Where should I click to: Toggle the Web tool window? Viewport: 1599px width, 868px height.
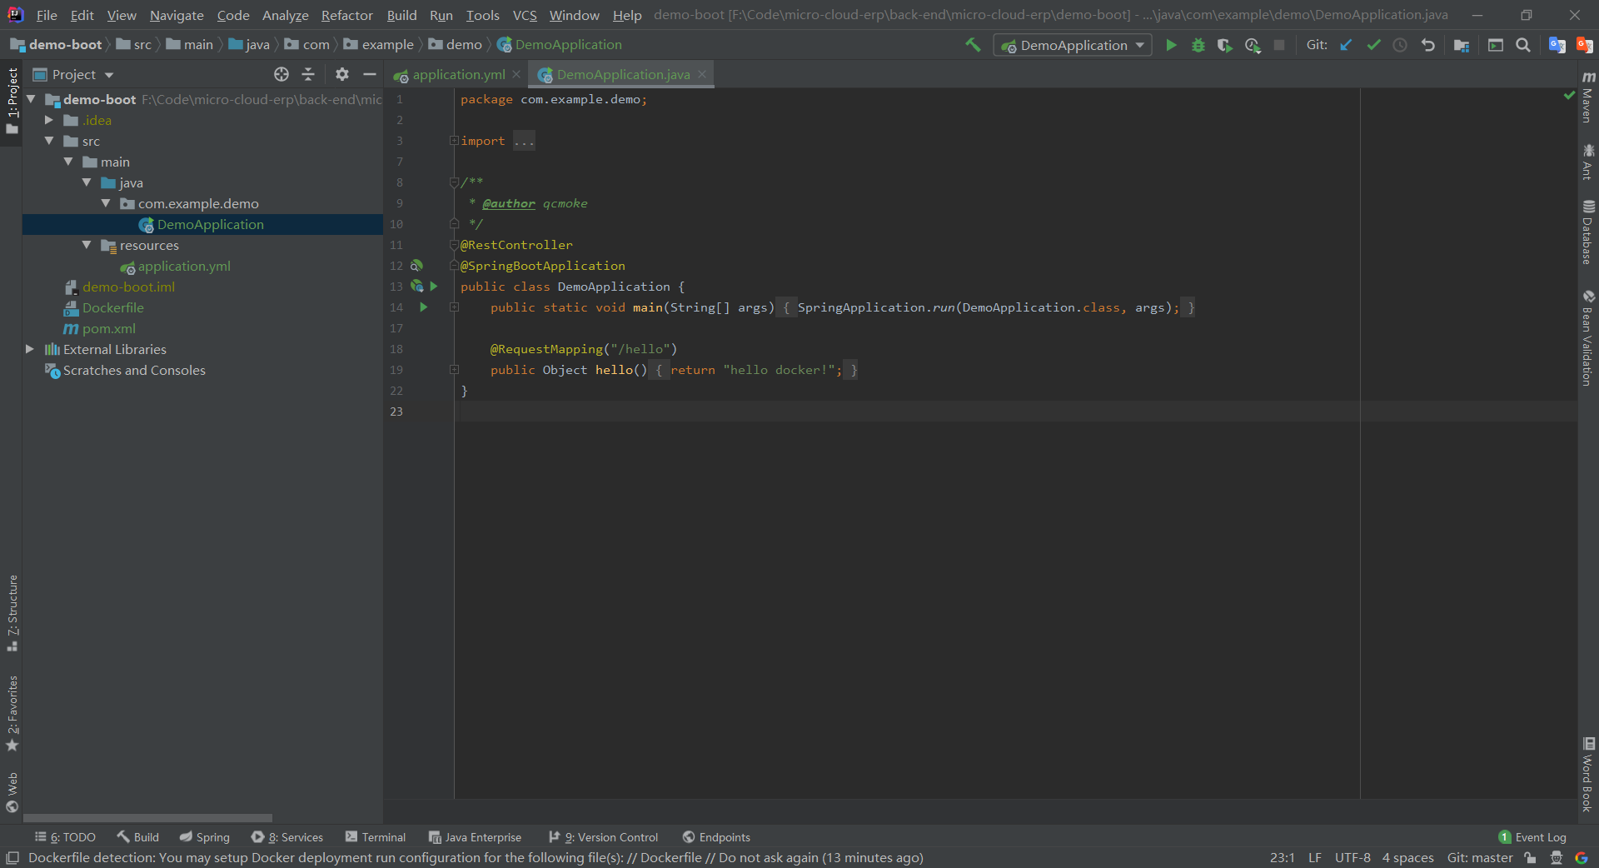coord(12,792)
